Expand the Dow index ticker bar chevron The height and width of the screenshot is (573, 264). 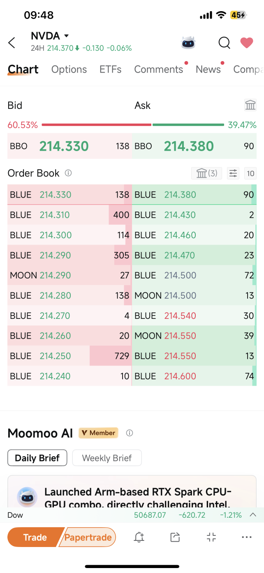point(253,515)
